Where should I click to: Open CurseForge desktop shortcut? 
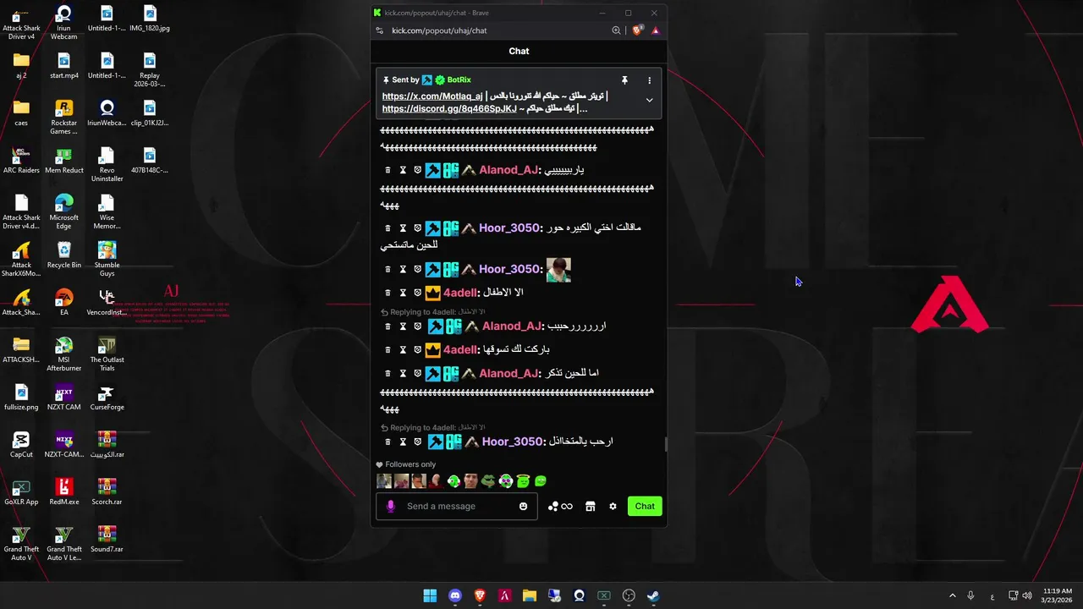(107, 397)
